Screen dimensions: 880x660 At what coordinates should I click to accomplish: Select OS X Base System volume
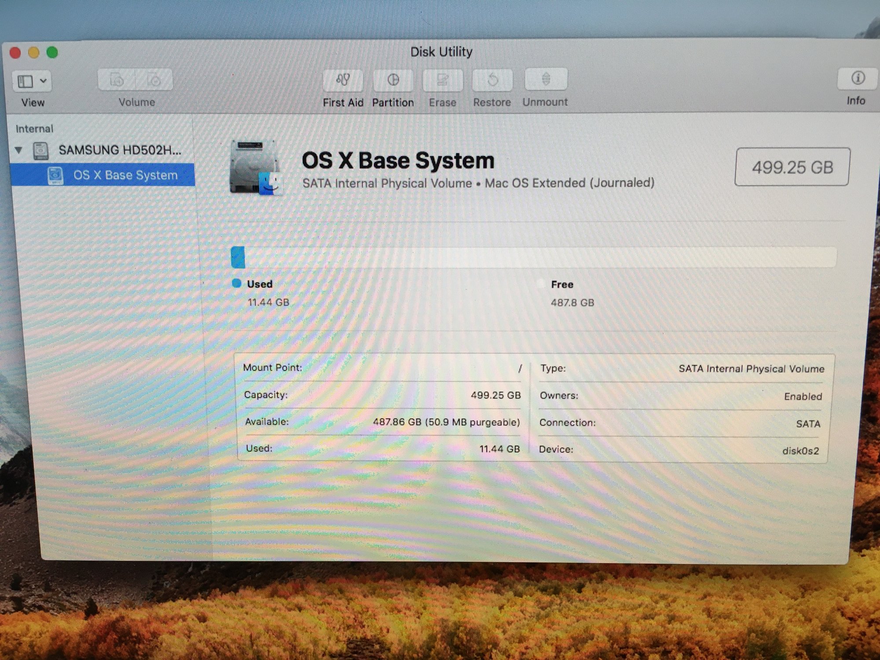[x=125, y=175]
